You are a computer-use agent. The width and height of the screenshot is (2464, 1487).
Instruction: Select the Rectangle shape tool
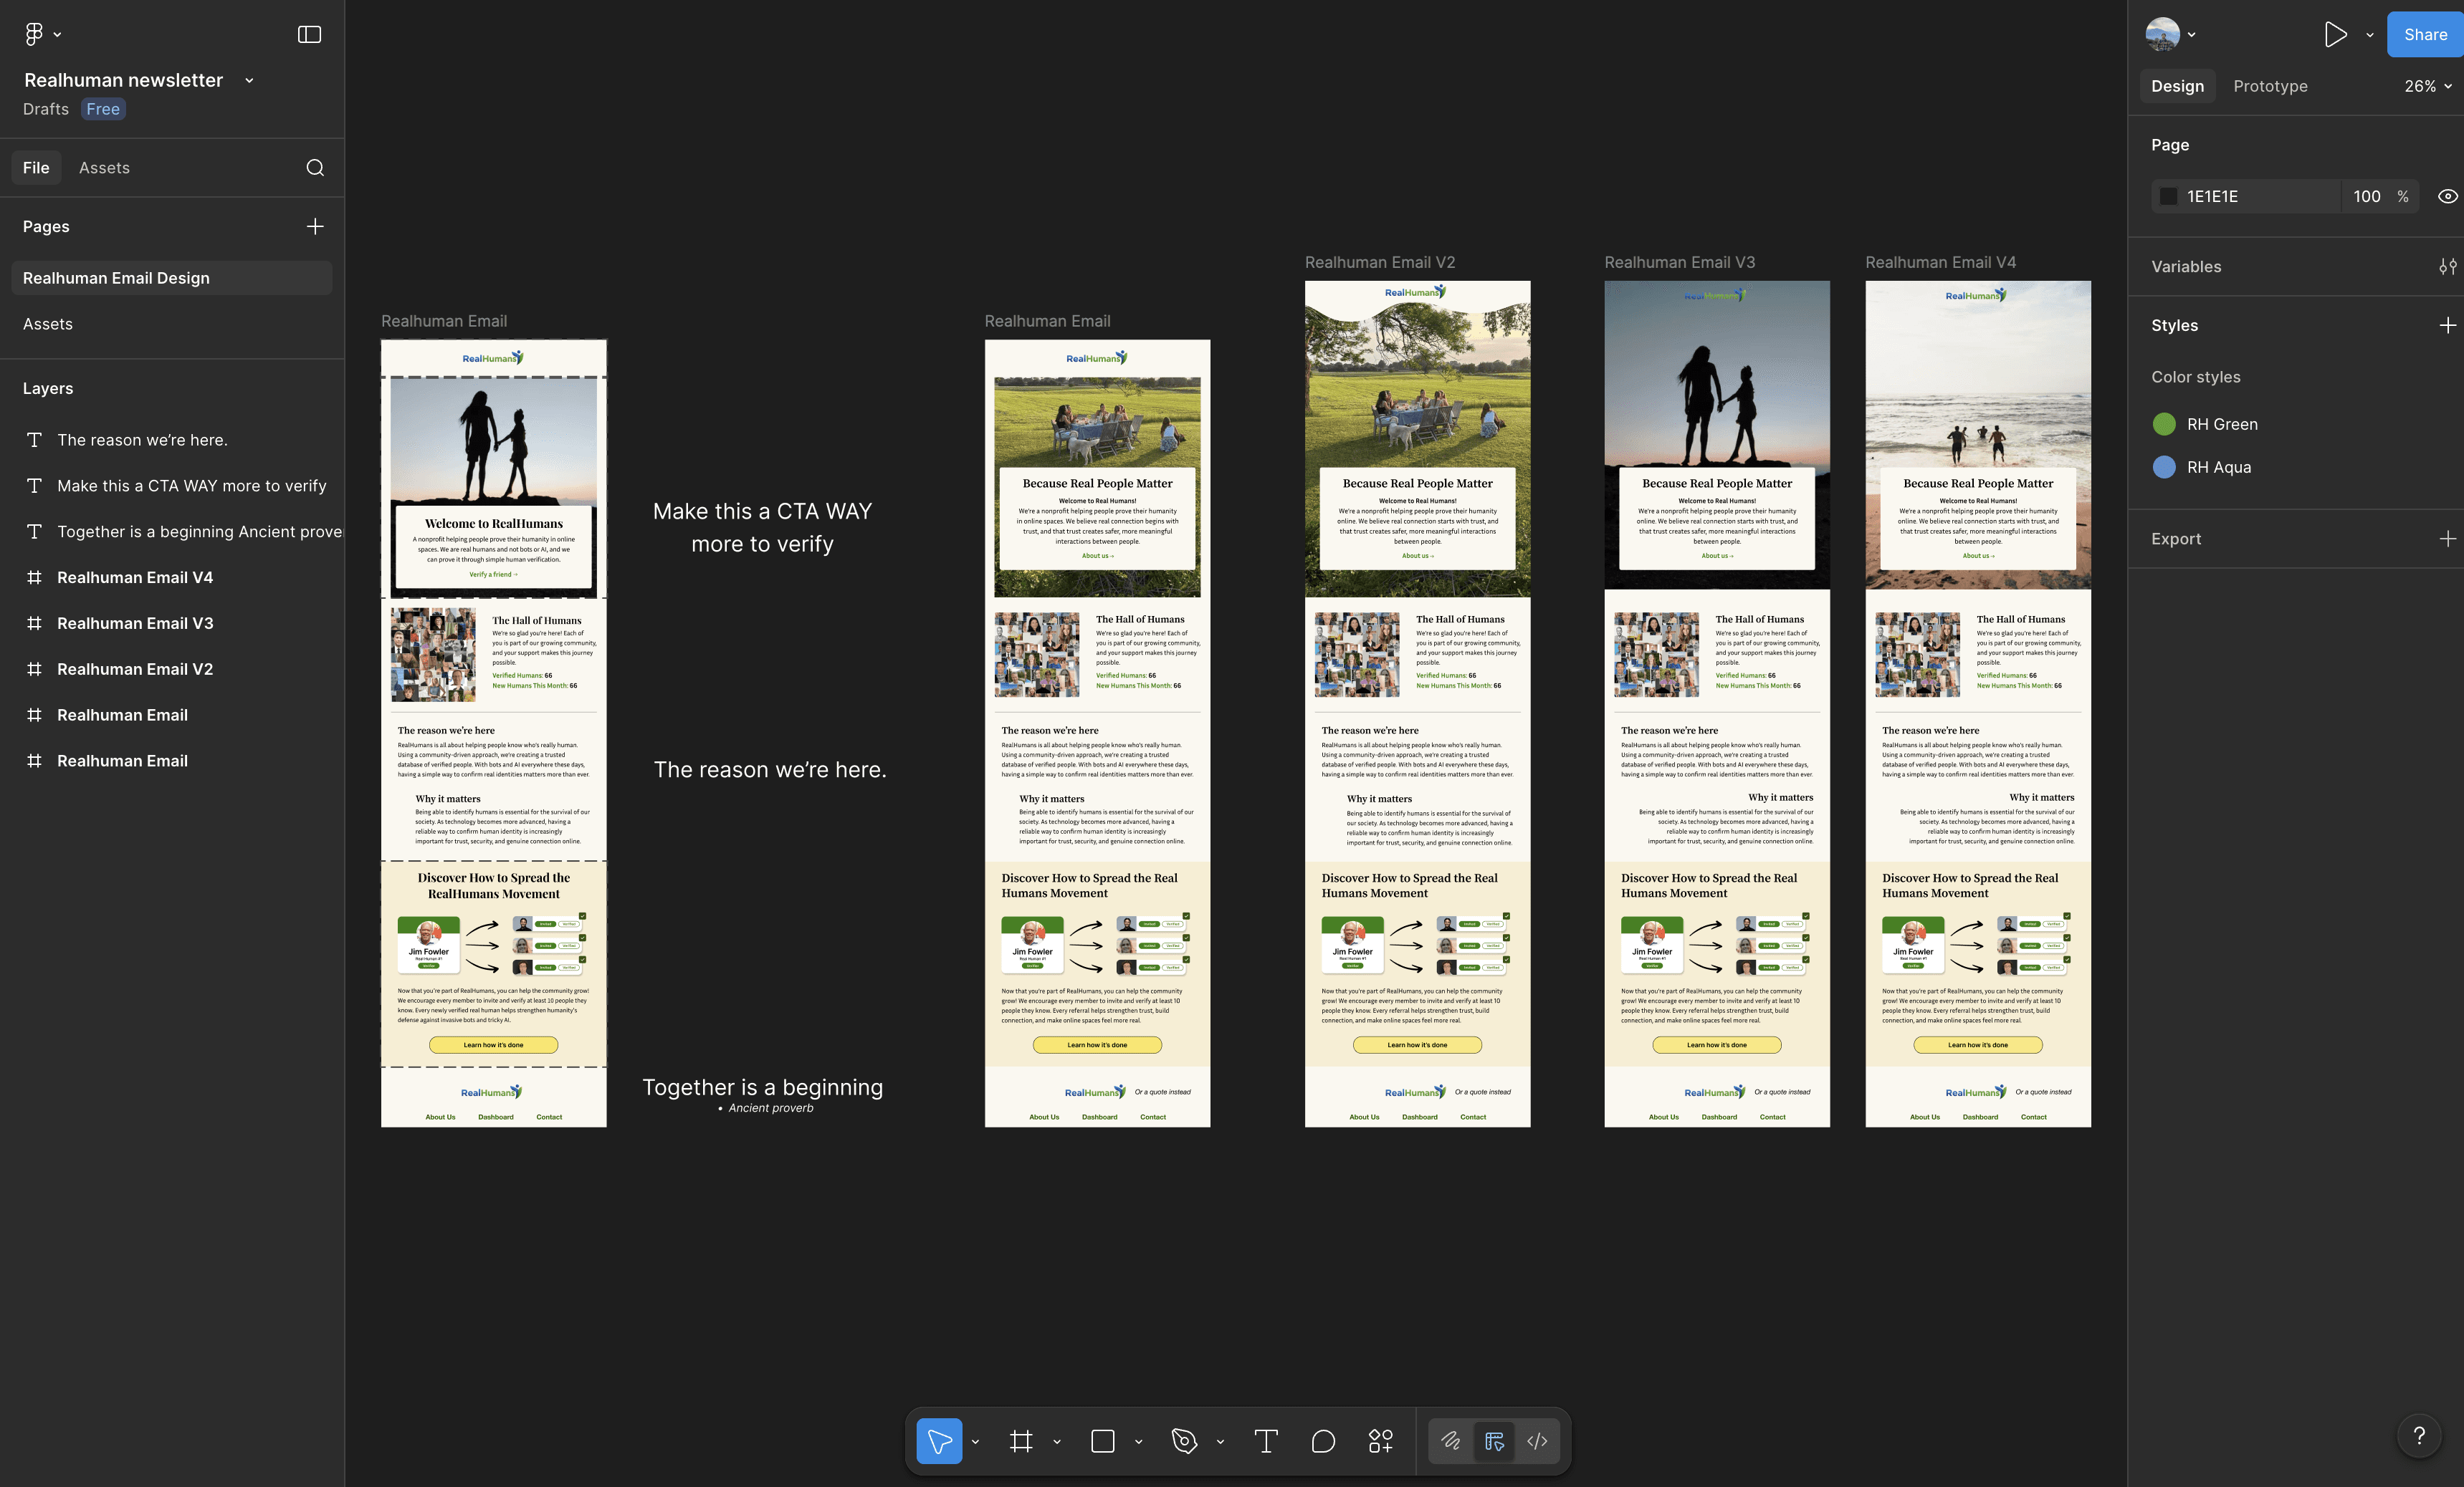pyautogui.click(x=1102, y=1441)
